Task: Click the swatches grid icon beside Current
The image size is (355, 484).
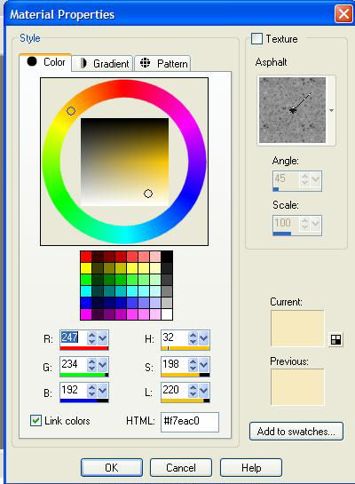Action: pos(335,339)
